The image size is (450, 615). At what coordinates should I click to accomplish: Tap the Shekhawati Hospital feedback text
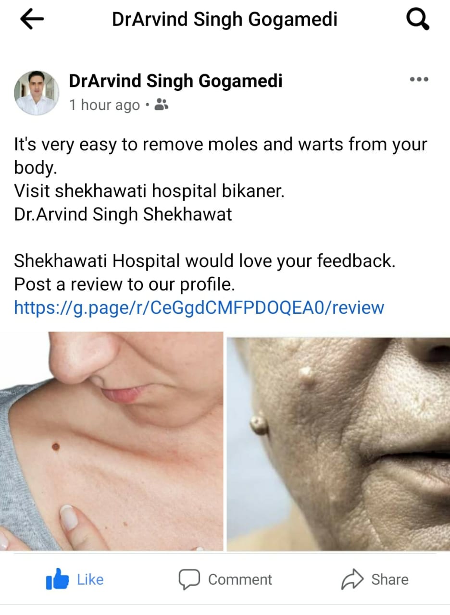205,273
